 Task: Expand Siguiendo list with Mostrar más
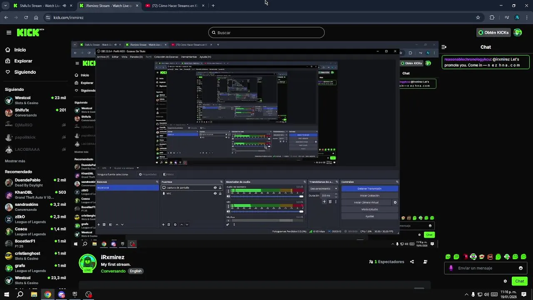15,161
